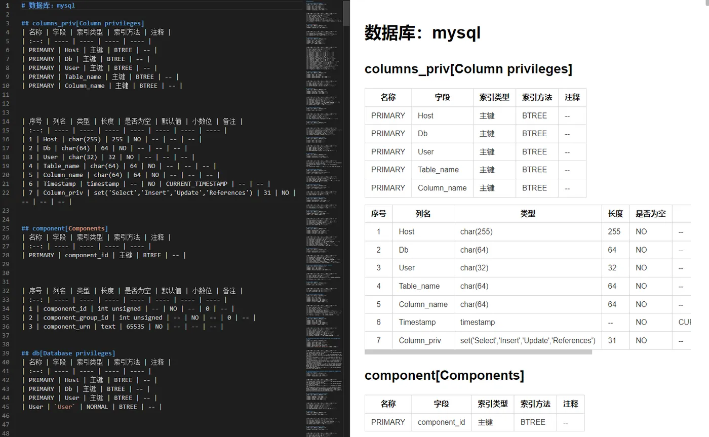This screenshot has width=709, height=437.
Task: Click the 'Timestamp' column name cell in the preview
Action: [x=423, y=322]
